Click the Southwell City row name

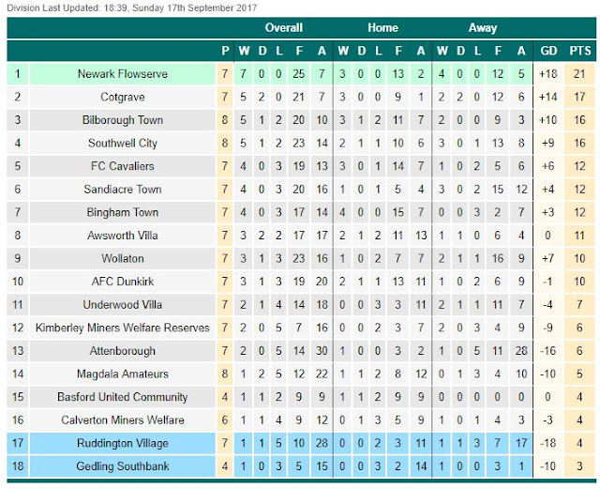(x=122, y=144)
